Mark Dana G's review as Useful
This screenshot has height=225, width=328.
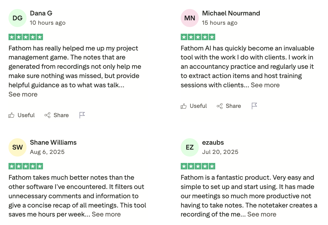click(22, 115)
